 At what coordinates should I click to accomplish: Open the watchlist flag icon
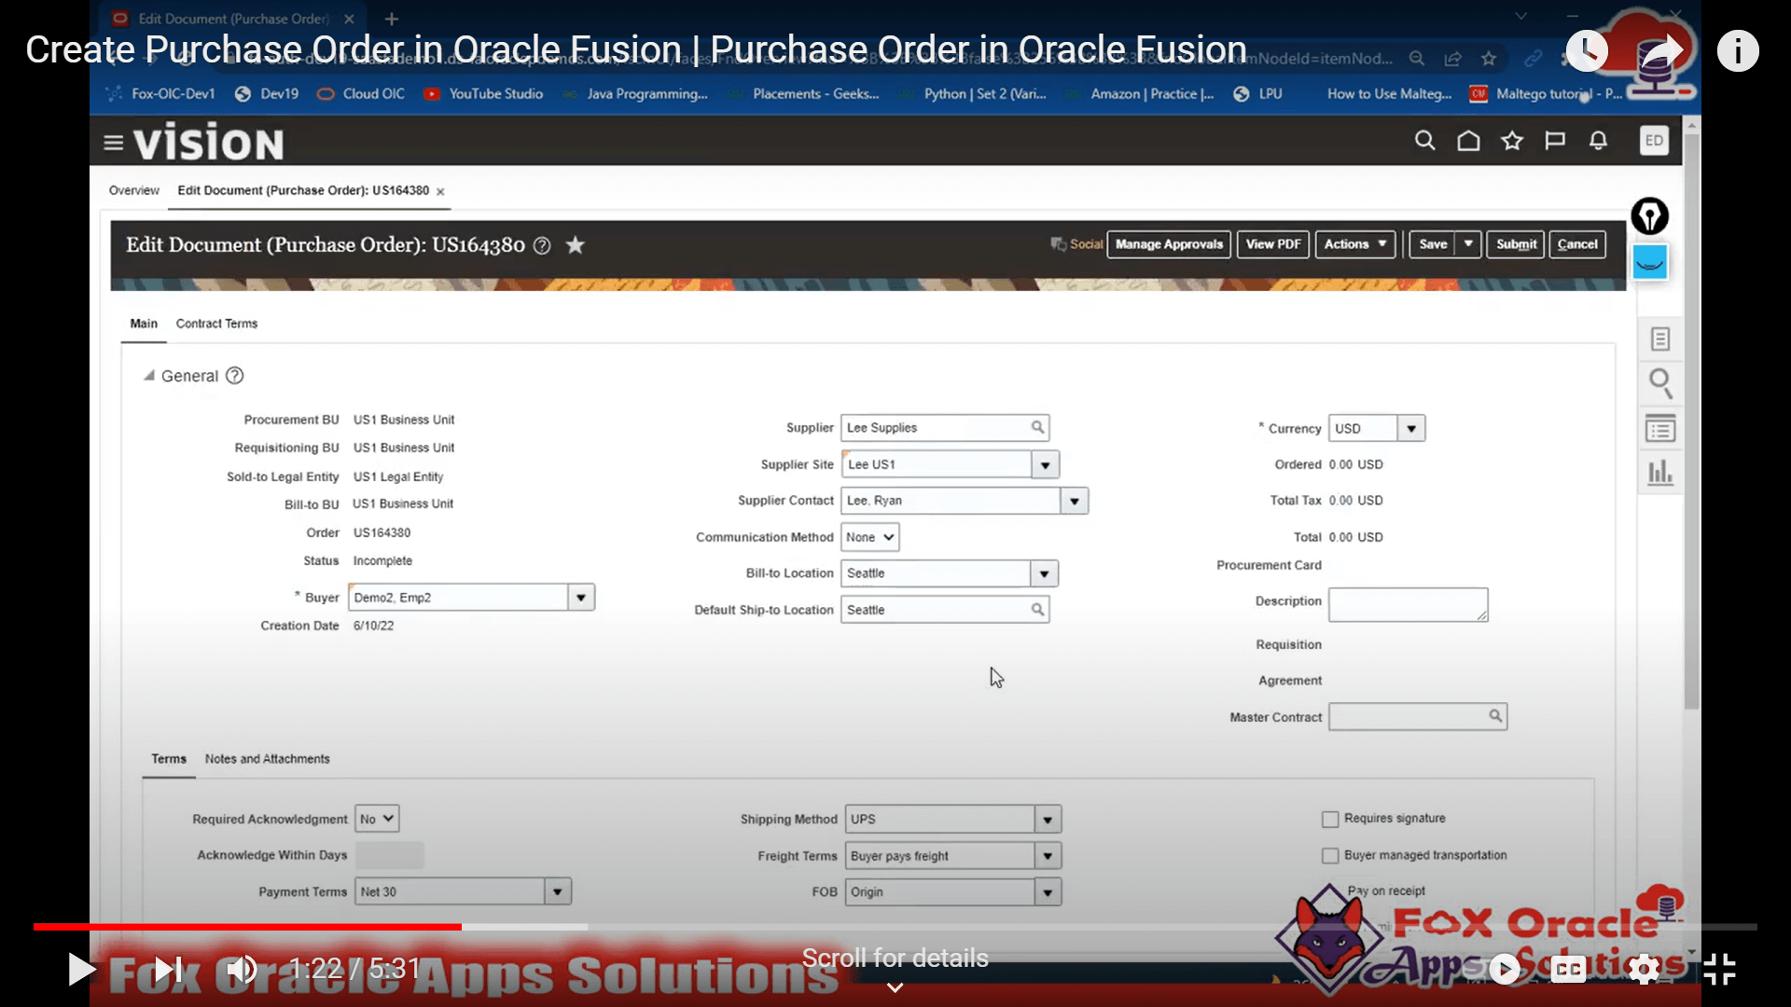tap(1555, 141)
